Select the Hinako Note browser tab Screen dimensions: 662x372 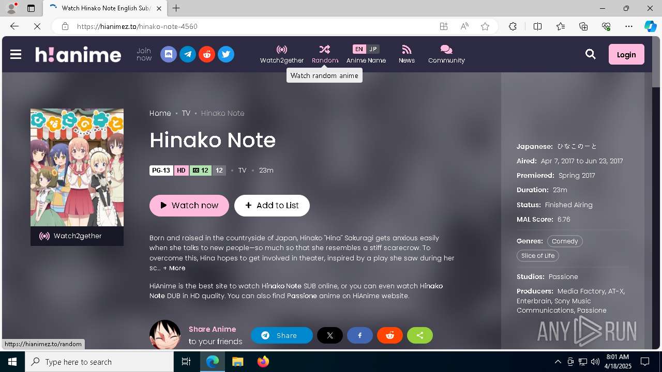[x=105, y=8]
